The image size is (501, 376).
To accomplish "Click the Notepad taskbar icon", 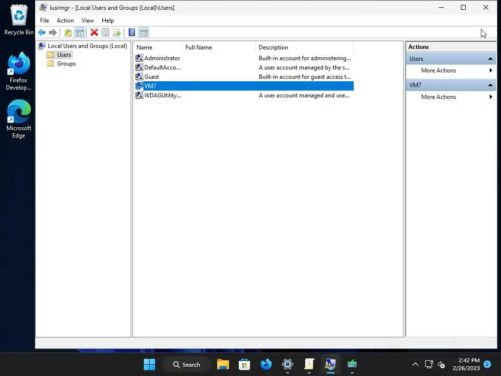I will [x=309, y=364].
